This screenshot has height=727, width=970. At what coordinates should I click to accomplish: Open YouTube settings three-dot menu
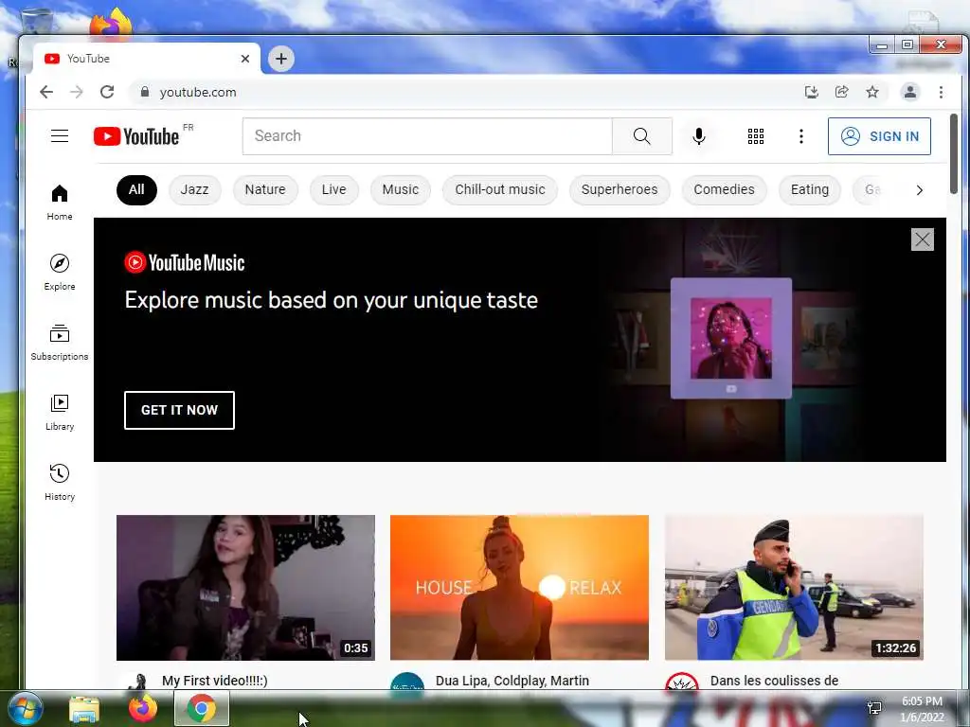[801, 136]
